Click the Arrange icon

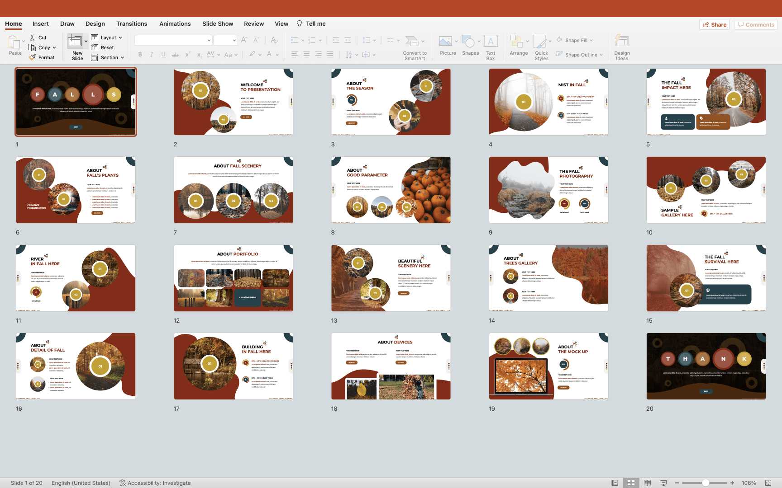click(x=516, y=42)
